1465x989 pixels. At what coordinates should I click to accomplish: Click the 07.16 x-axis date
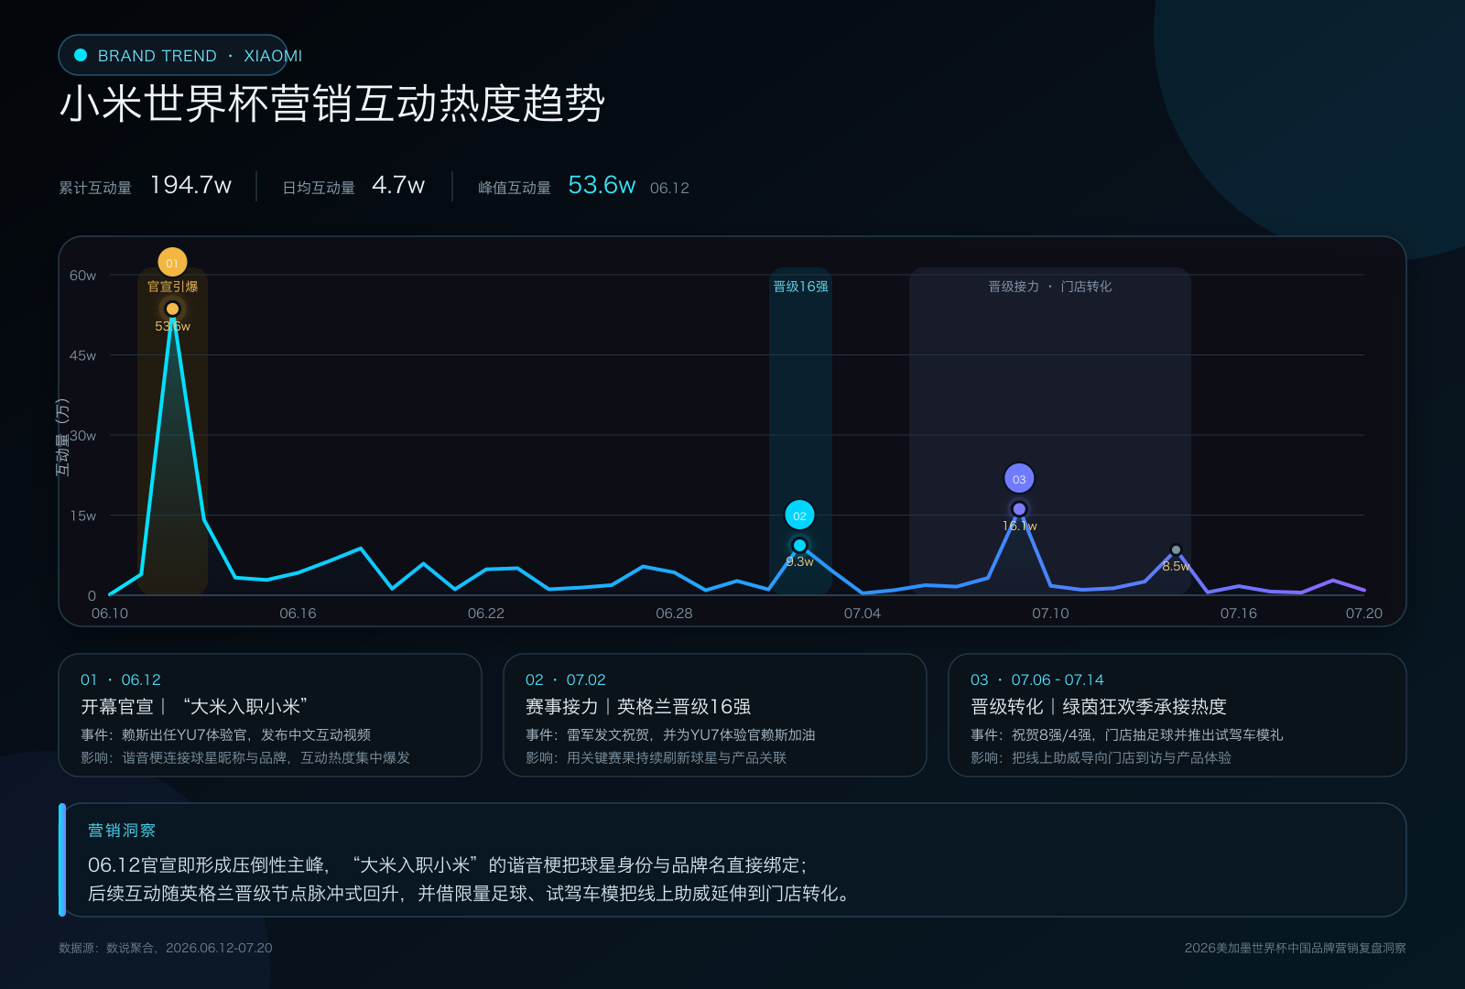[1239, 614]
